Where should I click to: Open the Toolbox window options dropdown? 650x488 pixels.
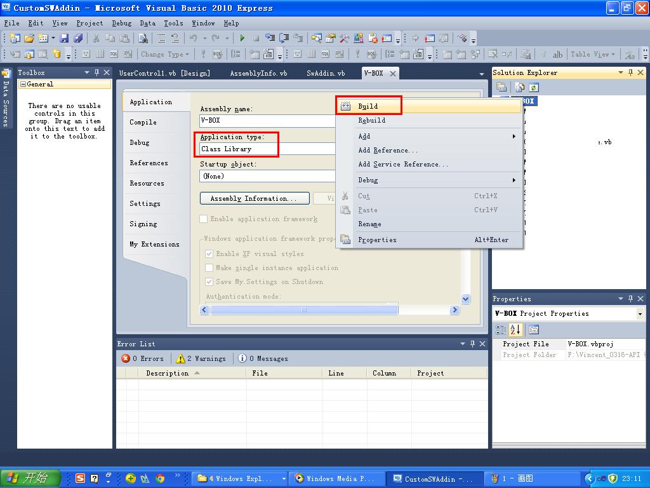(87, 72)
